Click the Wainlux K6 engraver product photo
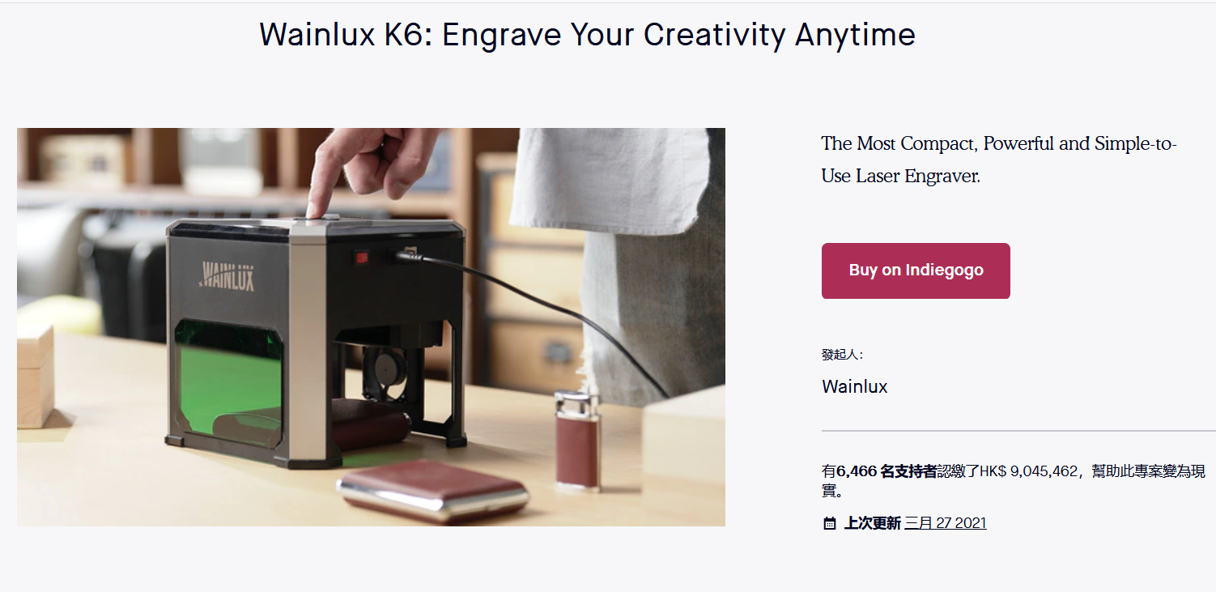 tap(371, 327)
